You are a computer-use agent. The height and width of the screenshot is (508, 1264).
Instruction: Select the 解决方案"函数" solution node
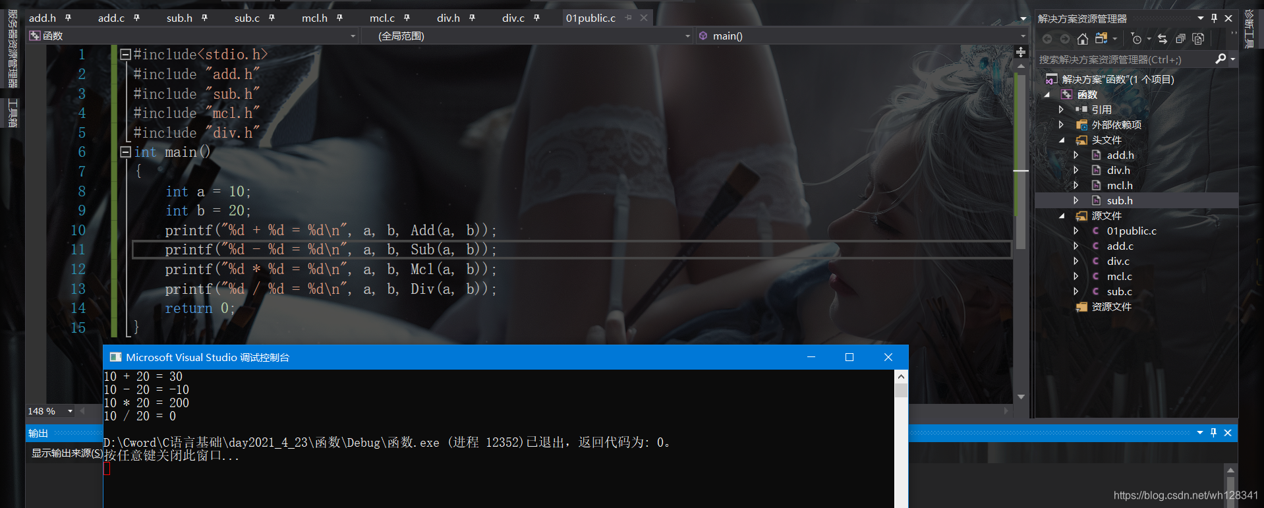point(1118,79)
